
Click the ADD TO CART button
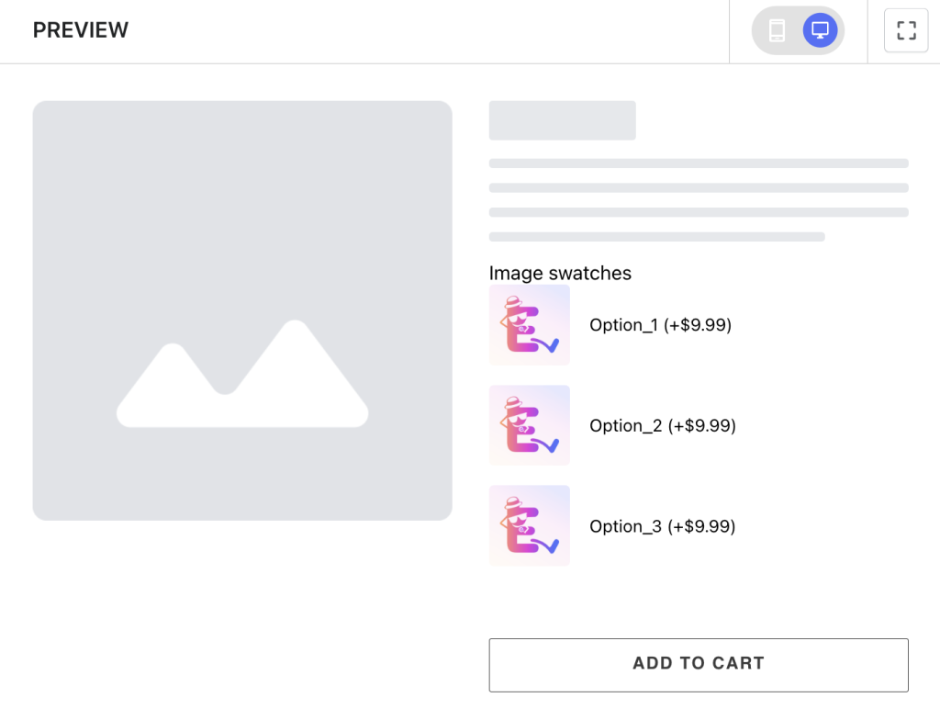699,665
